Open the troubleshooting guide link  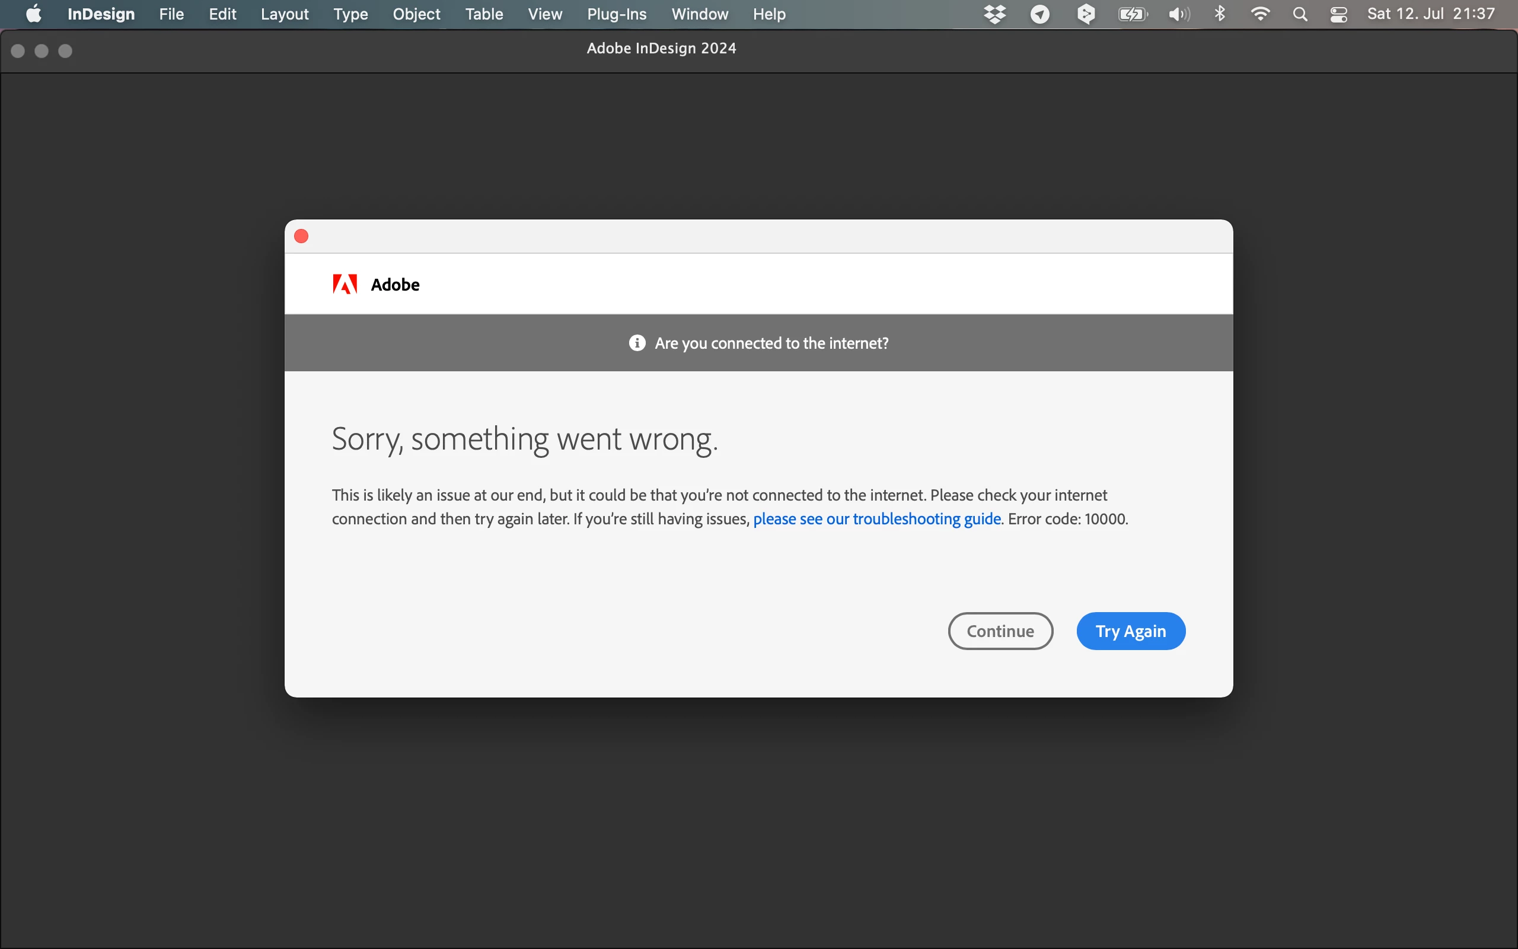(876, 519)
